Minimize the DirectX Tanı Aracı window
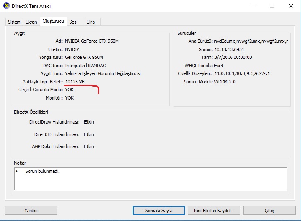 pos(253,6)
